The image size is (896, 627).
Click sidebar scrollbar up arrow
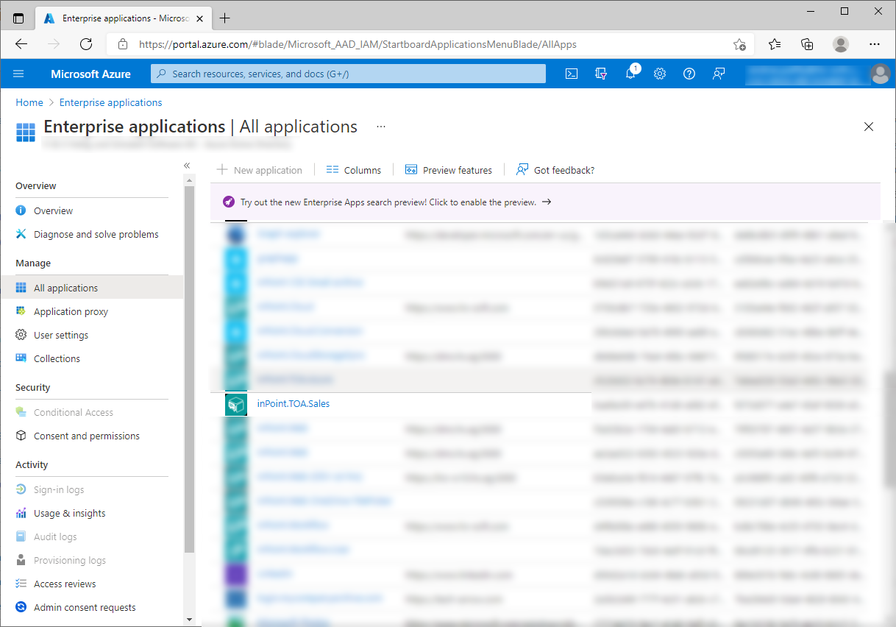[189, 180]
